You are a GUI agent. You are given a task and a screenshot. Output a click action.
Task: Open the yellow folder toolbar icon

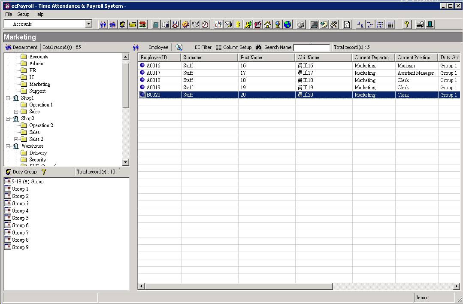click(x=133, y=24)
